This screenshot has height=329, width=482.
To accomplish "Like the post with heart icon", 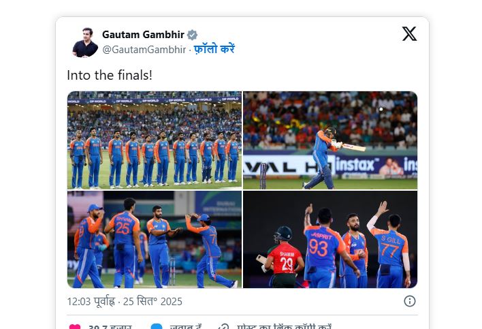I will (x=74, y=328).
